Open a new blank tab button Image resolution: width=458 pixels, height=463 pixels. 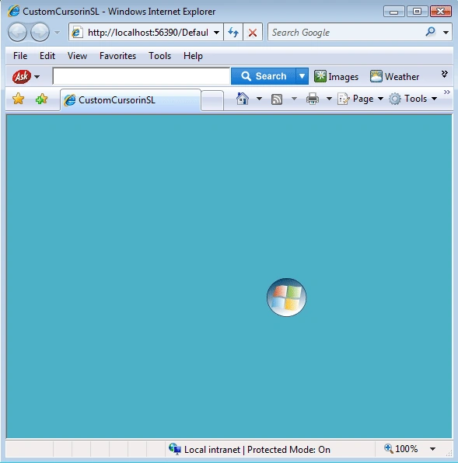pos(212,101)
